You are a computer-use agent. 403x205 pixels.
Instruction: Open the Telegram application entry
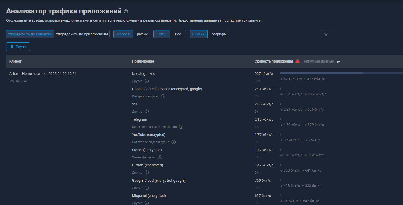[x=139, y=119]
